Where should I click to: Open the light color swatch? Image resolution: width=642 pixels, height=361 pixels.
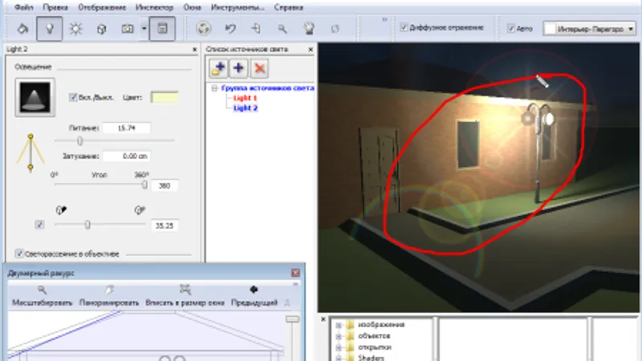click(165, 97)
